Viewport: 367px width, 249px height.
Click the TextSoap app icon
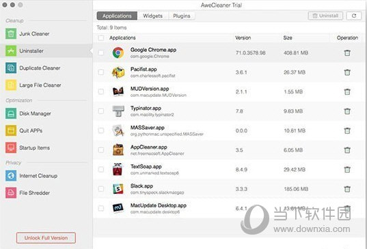(x=118, y=169)
